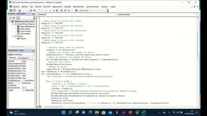Click the (Name) property value Hoja1

[x=28, y=61]
